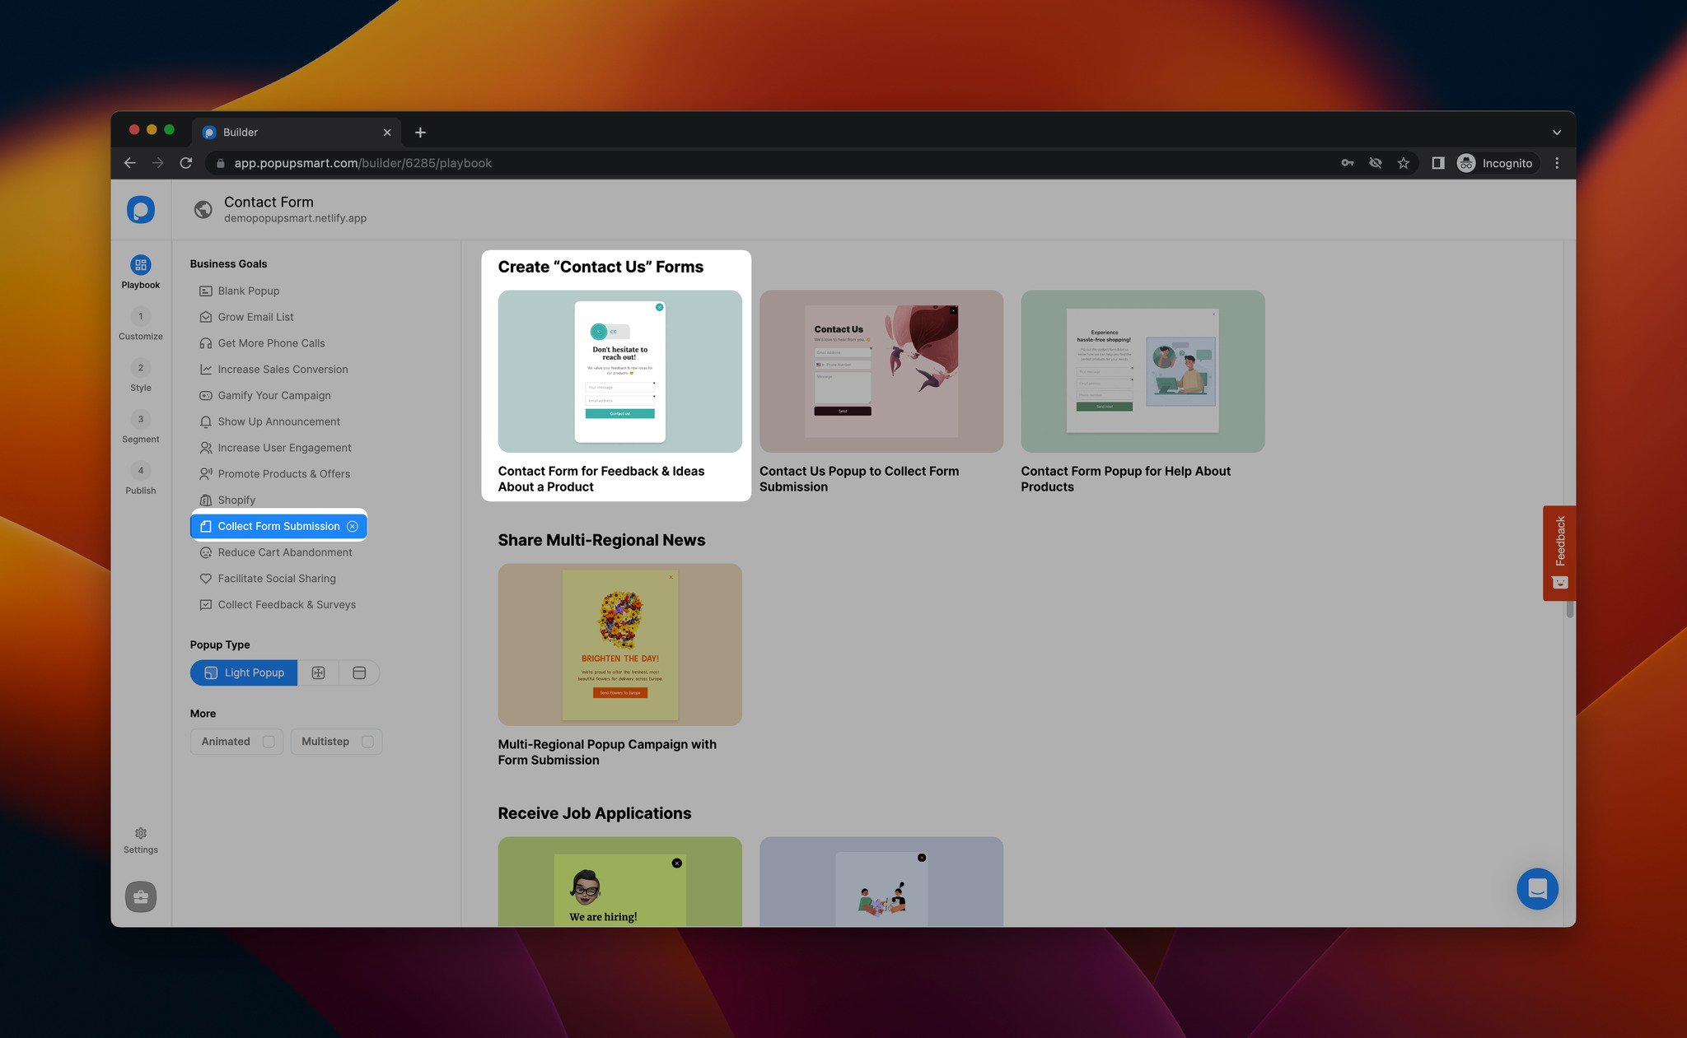Click the Publish step icon
The width and height of the screenshot is (1687, 1038).
pos(140,471)
